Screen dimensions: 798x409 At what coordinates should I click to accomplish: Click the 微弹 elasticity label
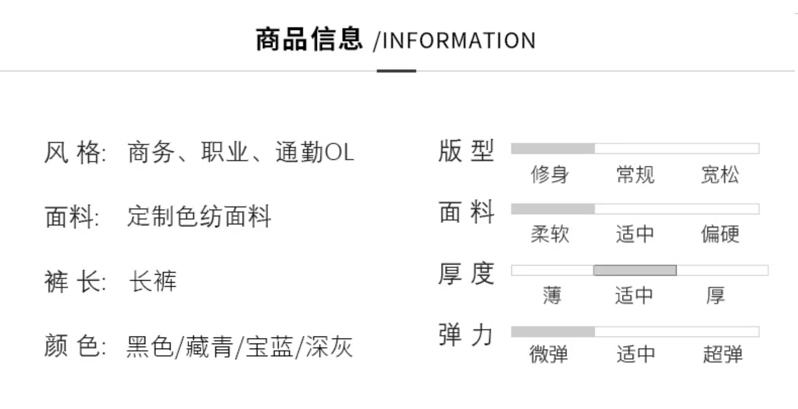click(549, 354)
